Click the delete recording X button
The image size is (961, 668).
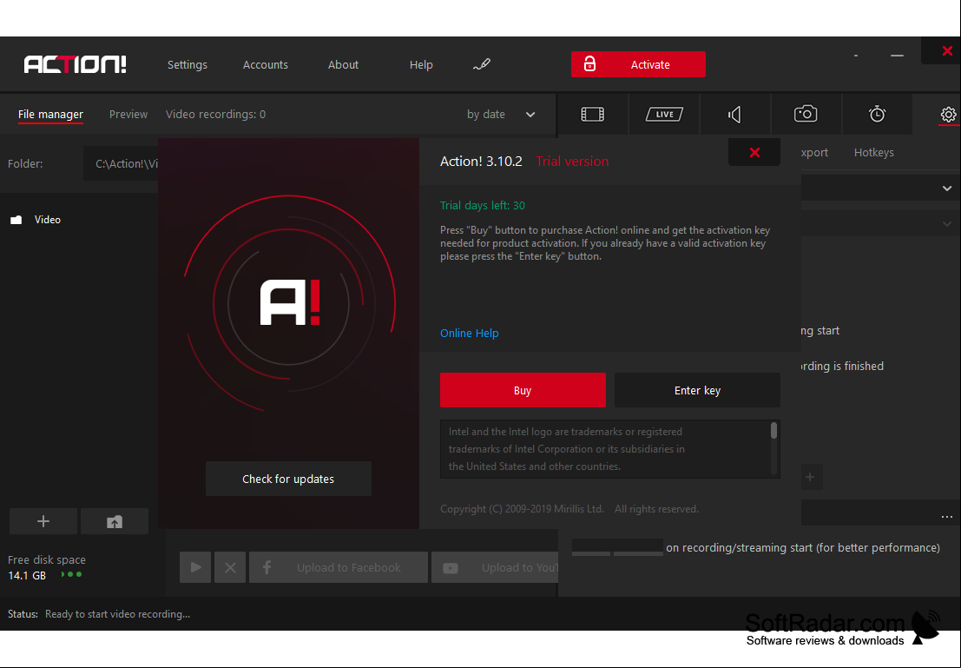(230, 567)
